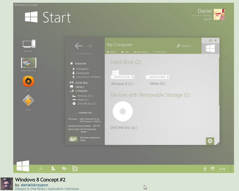The image size is (239, 191).
Task: Open Designs & Interfaces category link
Action: click(30, 189)
